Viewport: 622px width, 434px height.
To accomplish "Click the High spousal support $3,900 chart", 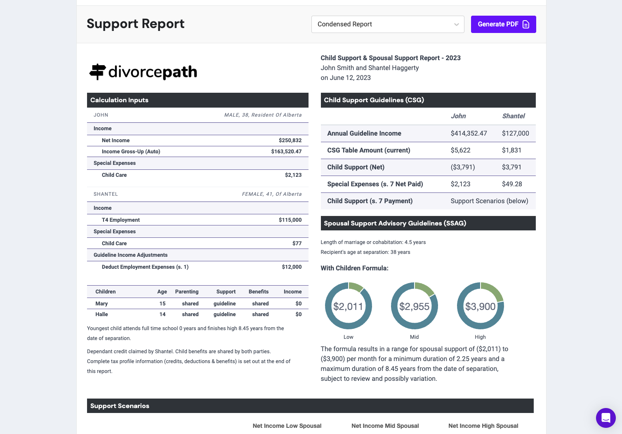I will (x=480, y=306).
